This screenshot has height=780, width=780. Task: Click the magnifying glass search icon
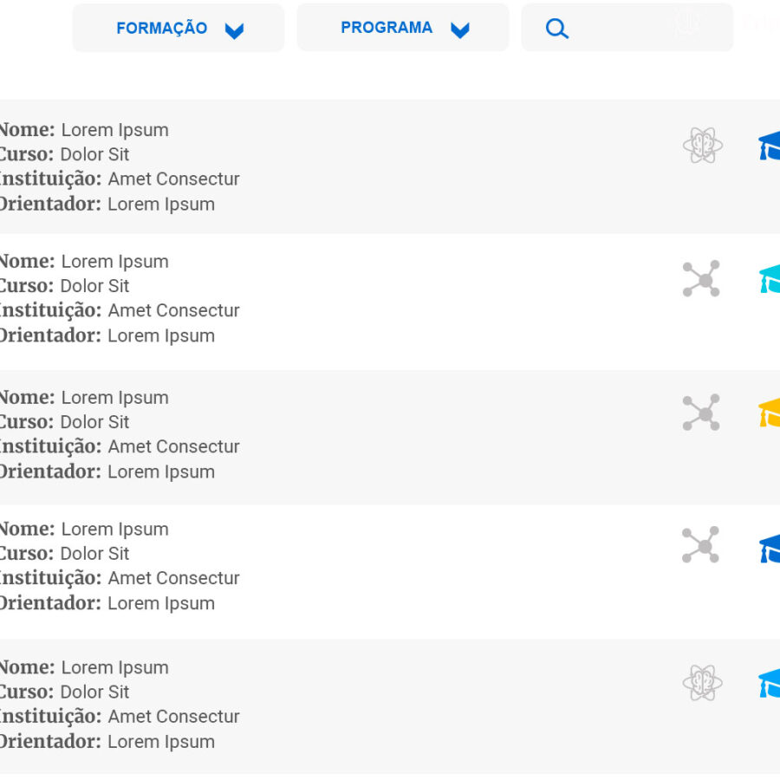[x=556, y=29]
